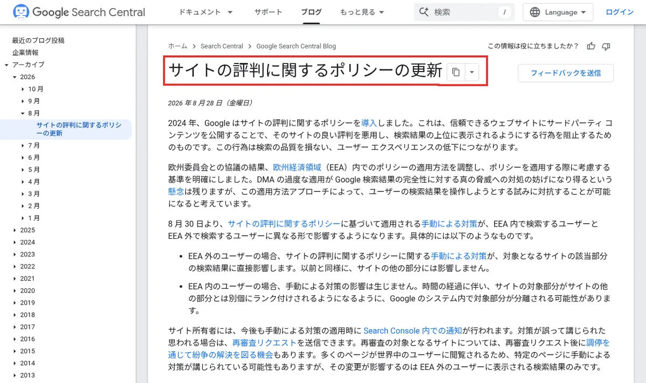Open the 欧州経済領域 link
646x383 pixels.
coord(297,167)
